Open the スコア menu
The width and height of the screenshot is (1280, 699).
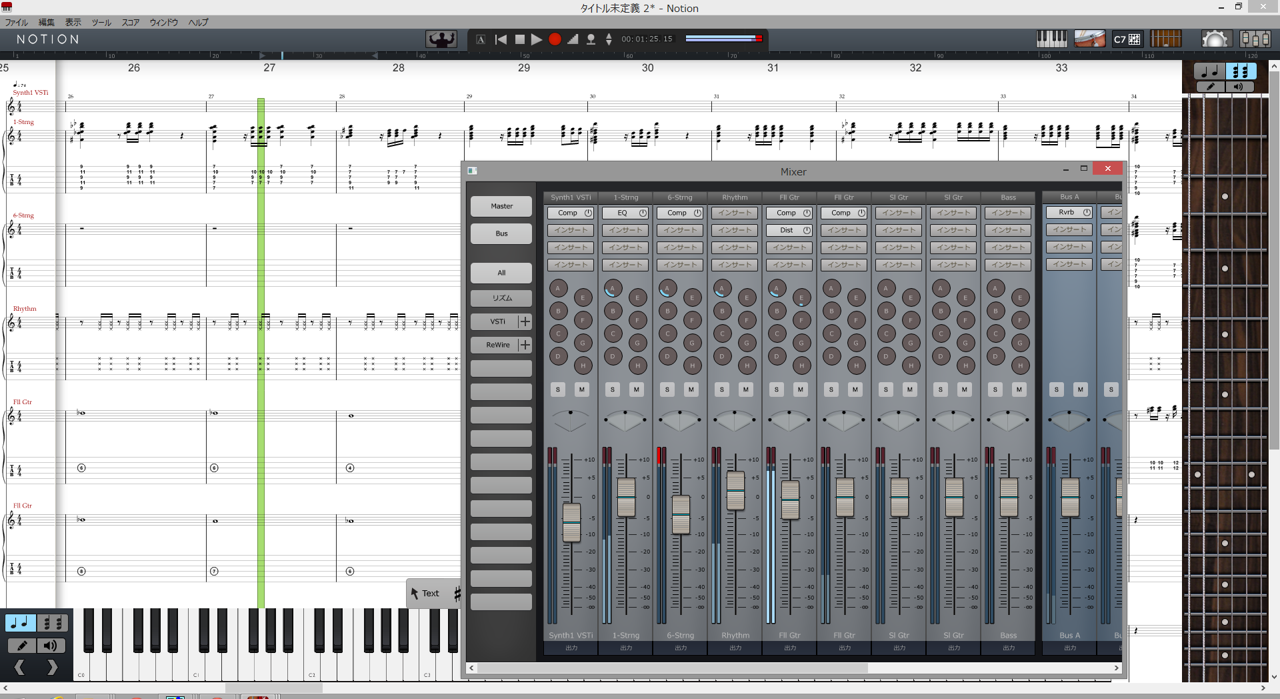(130, 23)
